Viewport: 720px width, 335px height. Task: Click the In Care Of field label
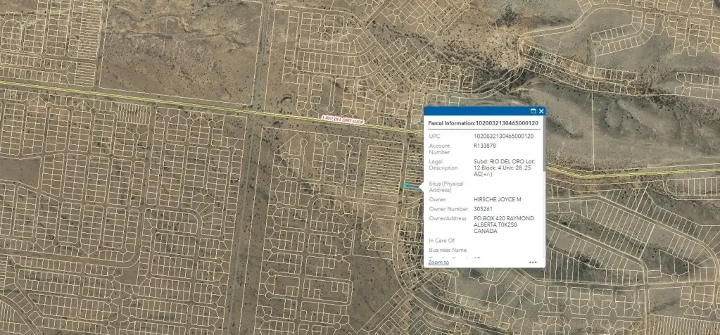(x=441, y=241)
